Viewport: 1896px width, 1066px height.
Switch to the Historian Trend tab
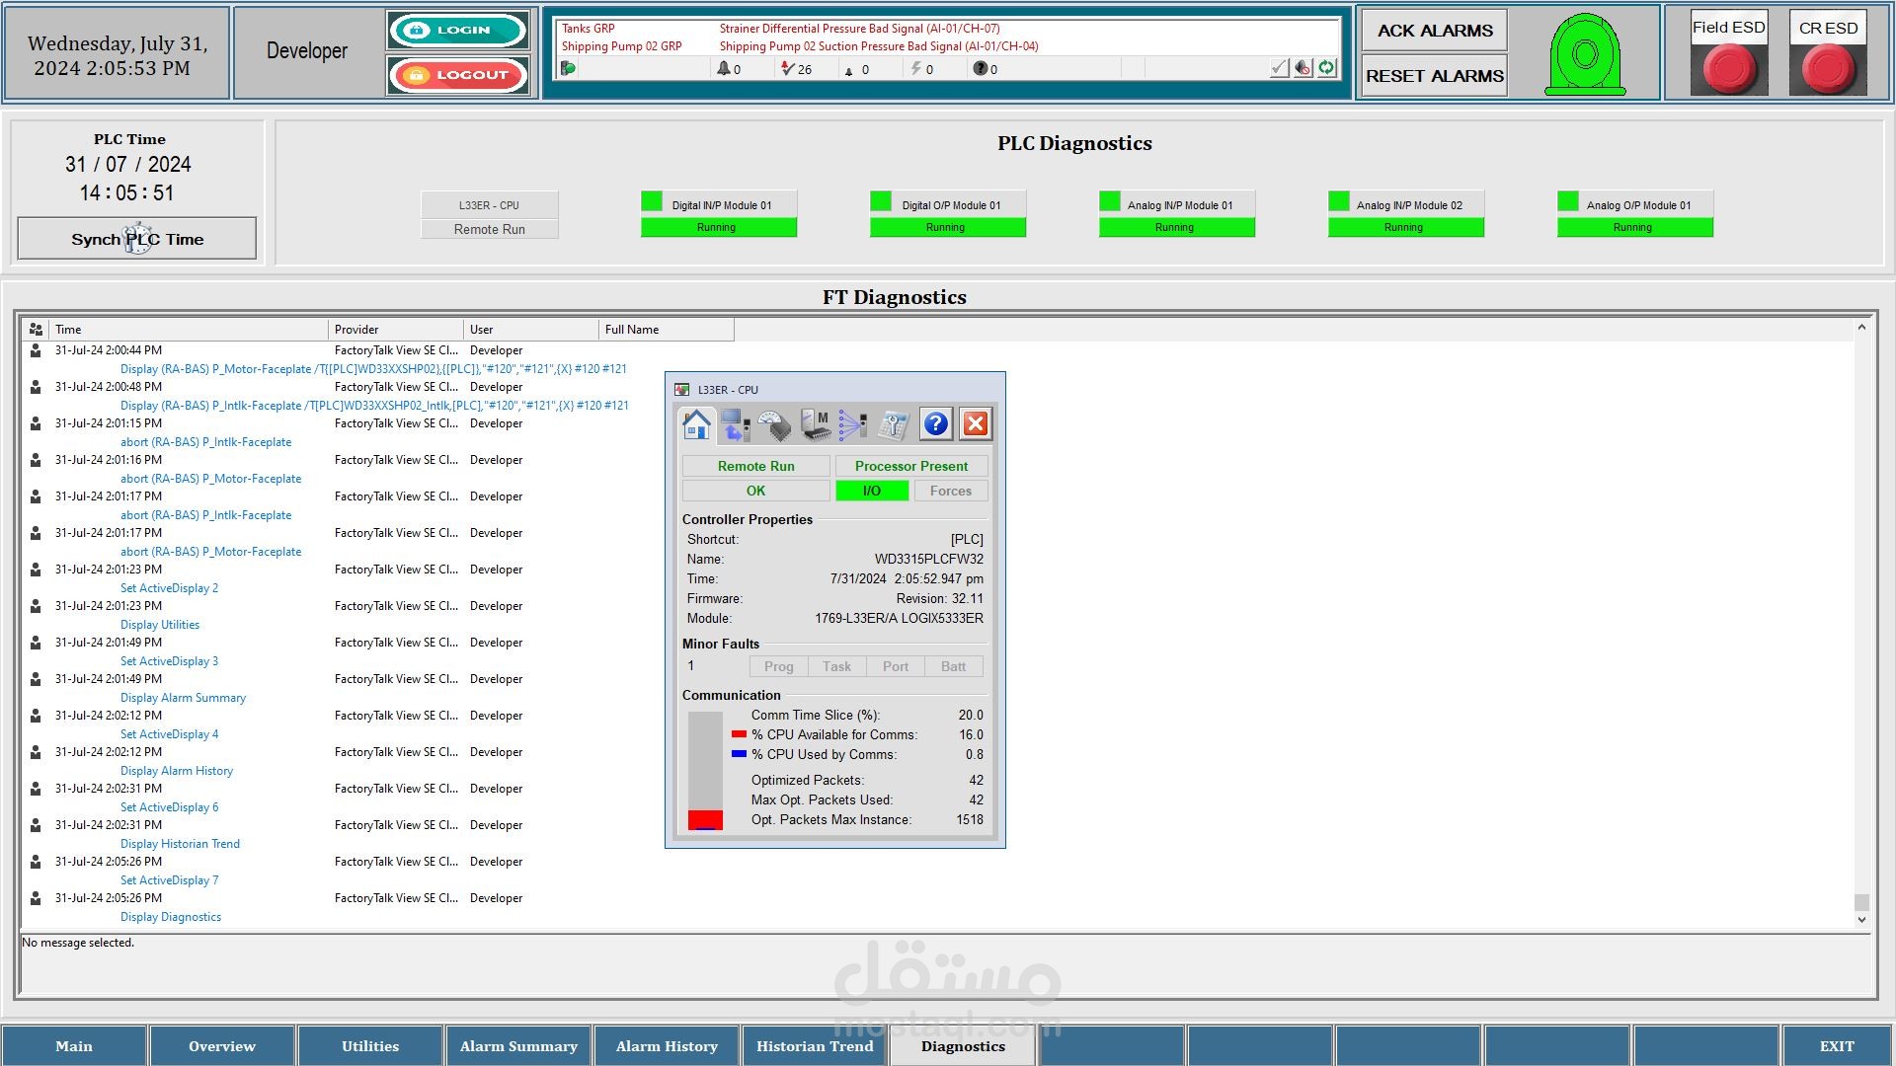point(815,1046)
